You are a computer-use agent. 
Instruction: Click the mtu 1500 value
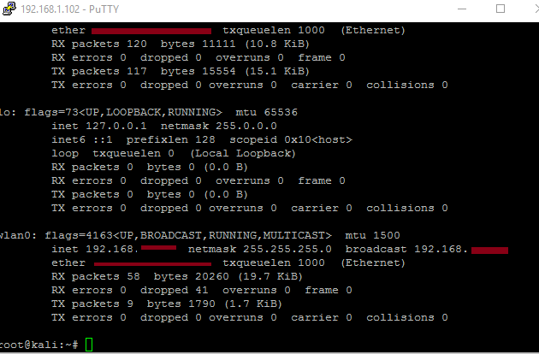370,235
